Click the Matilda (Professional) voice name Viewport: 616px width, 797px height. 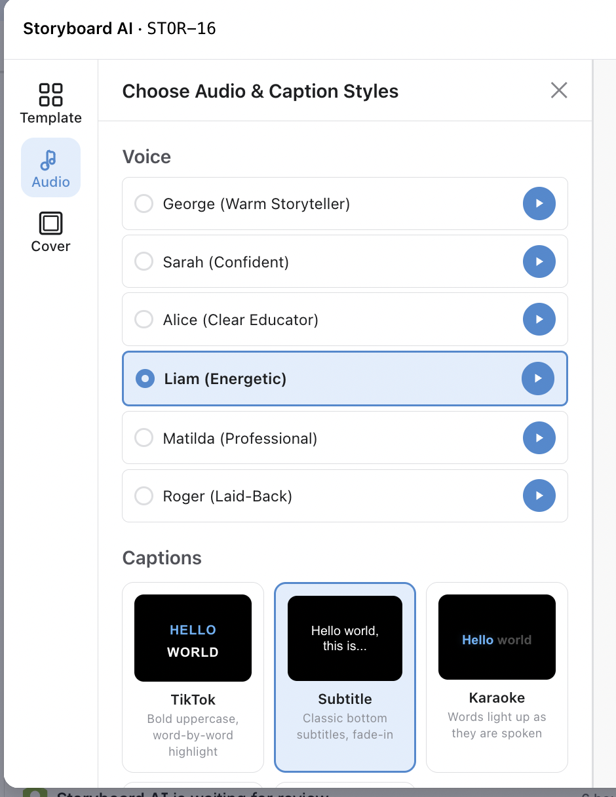tap(240, 438)
